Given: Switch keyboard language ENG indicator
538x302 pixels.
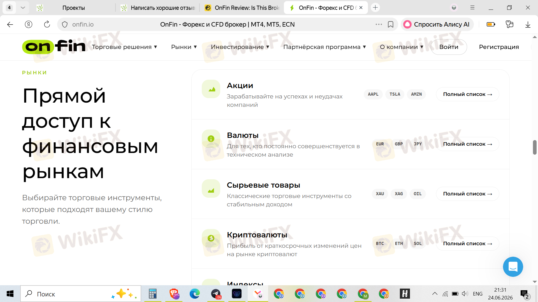Looking at the screenshot, I should click(x=477, y=294).
